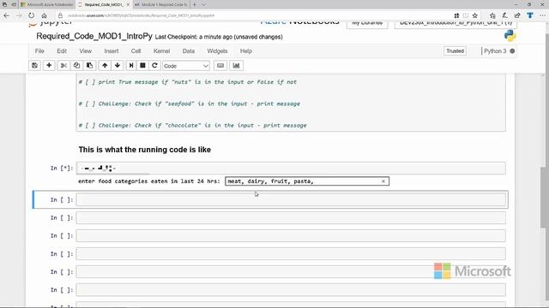Open the Data menu
This screenshot has width=549, height=308.
(x=189, y=51)
